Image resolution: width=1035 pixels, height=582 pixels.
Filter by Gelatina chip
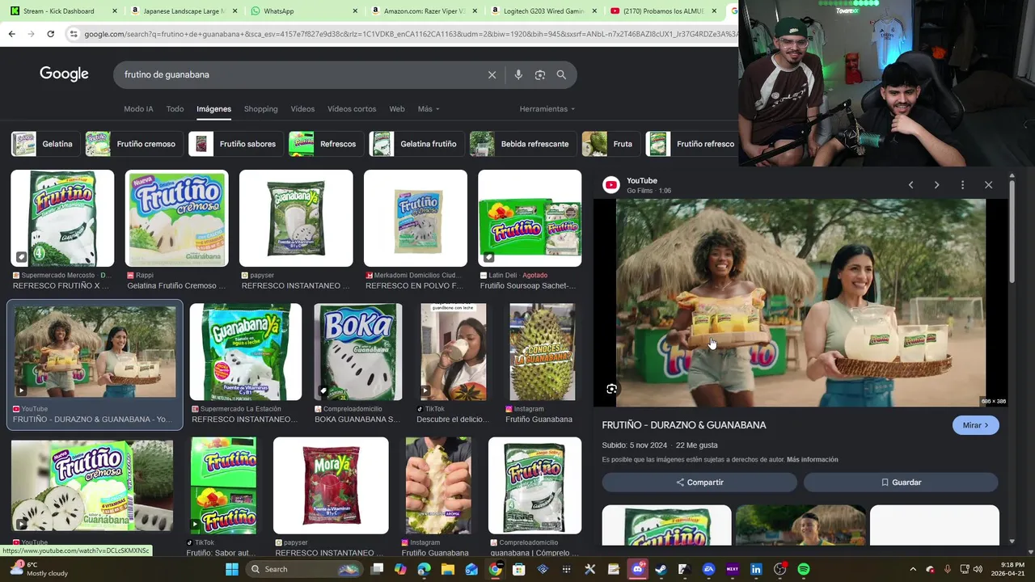coord(46,144)
